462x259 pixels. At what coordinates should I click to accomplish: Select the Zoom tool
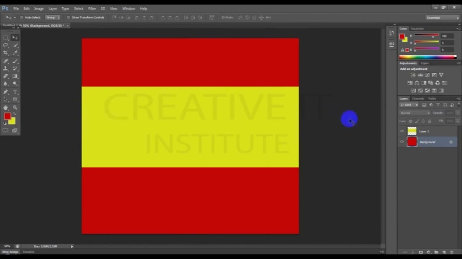coord(15,108)
